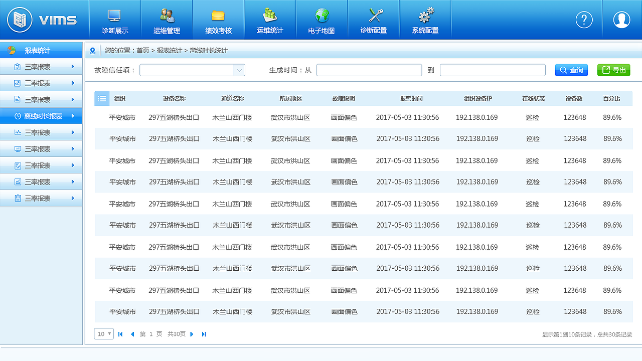This screenshot has height=361, width=642.
Task: Open the user profile icon
Action: (x=621, y=20)
